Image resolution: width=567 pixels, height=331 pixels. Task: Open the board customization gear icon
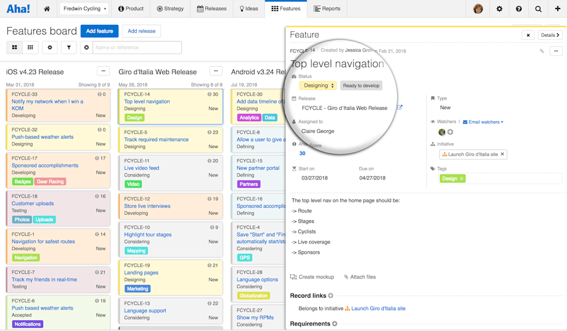click(50, 48)
